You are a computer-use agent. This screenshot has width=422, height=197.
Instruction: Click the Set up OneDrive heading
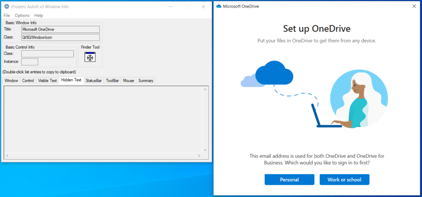coord(317,29)
